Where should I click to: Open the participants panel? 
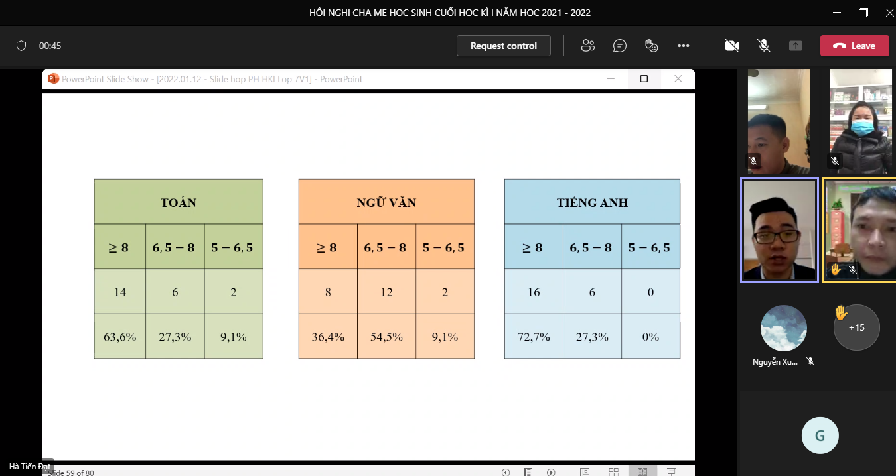click(x=587, y=46)
